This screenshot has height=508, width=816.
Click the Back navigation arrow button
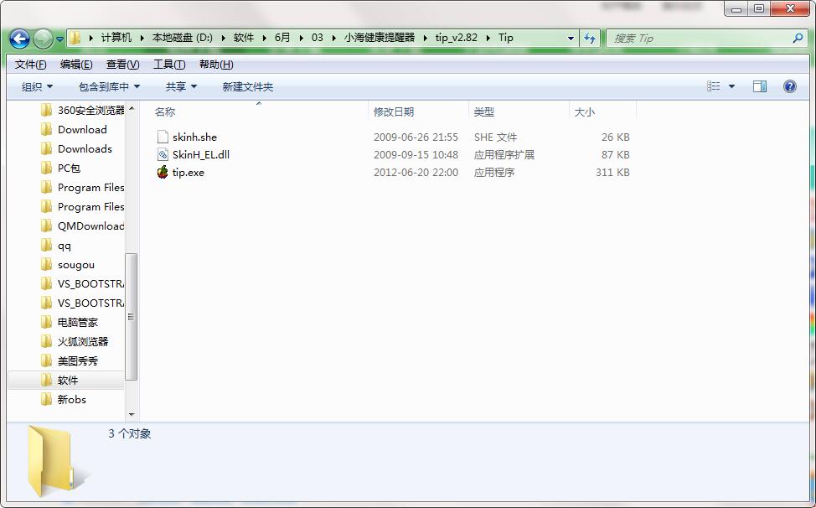pos(20,39)
